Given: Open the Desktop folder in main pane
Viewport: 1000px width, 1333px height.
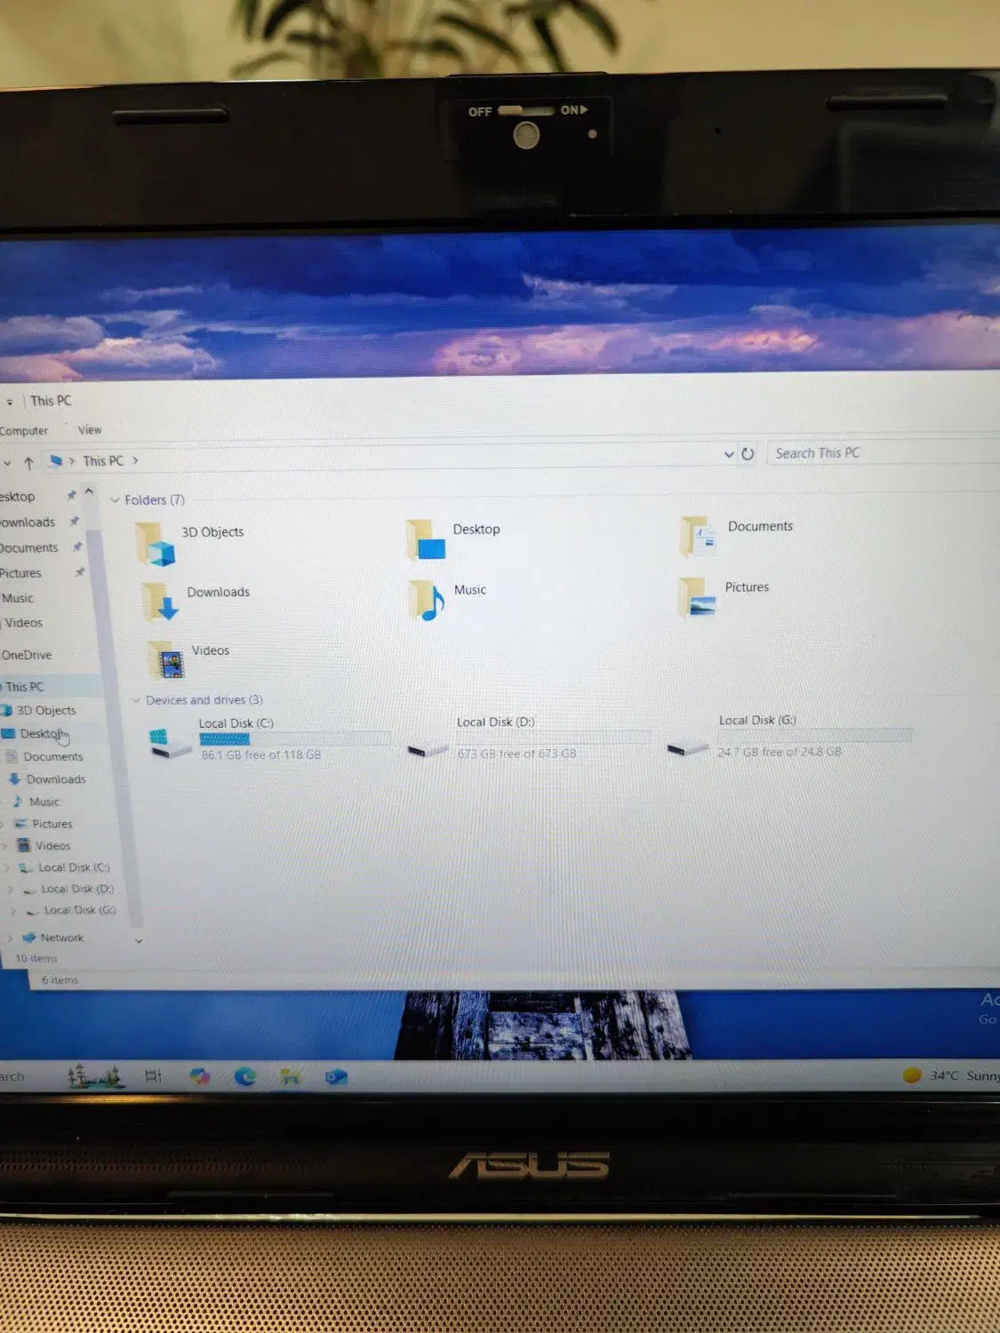Looking at the screenshot, I should pos(427,539).
